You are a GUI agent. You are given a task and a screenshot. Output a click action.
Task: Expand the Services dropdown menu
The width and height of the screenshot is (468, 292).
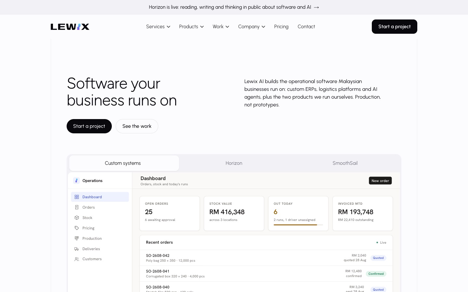[x=158, y=27]
